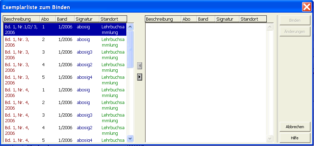Screen dimensions: 314x146
Task: Click the move-left arrow button
Action: (140, 66)
